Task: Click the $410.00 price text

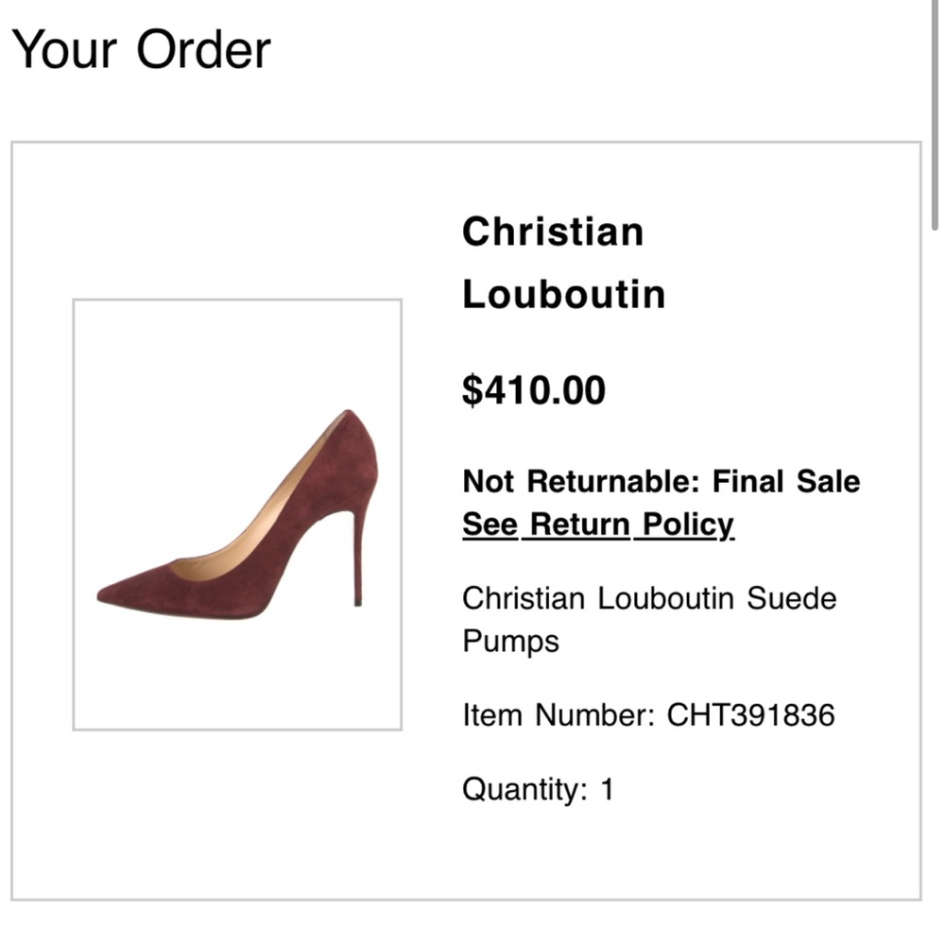Action: [534, 389]
